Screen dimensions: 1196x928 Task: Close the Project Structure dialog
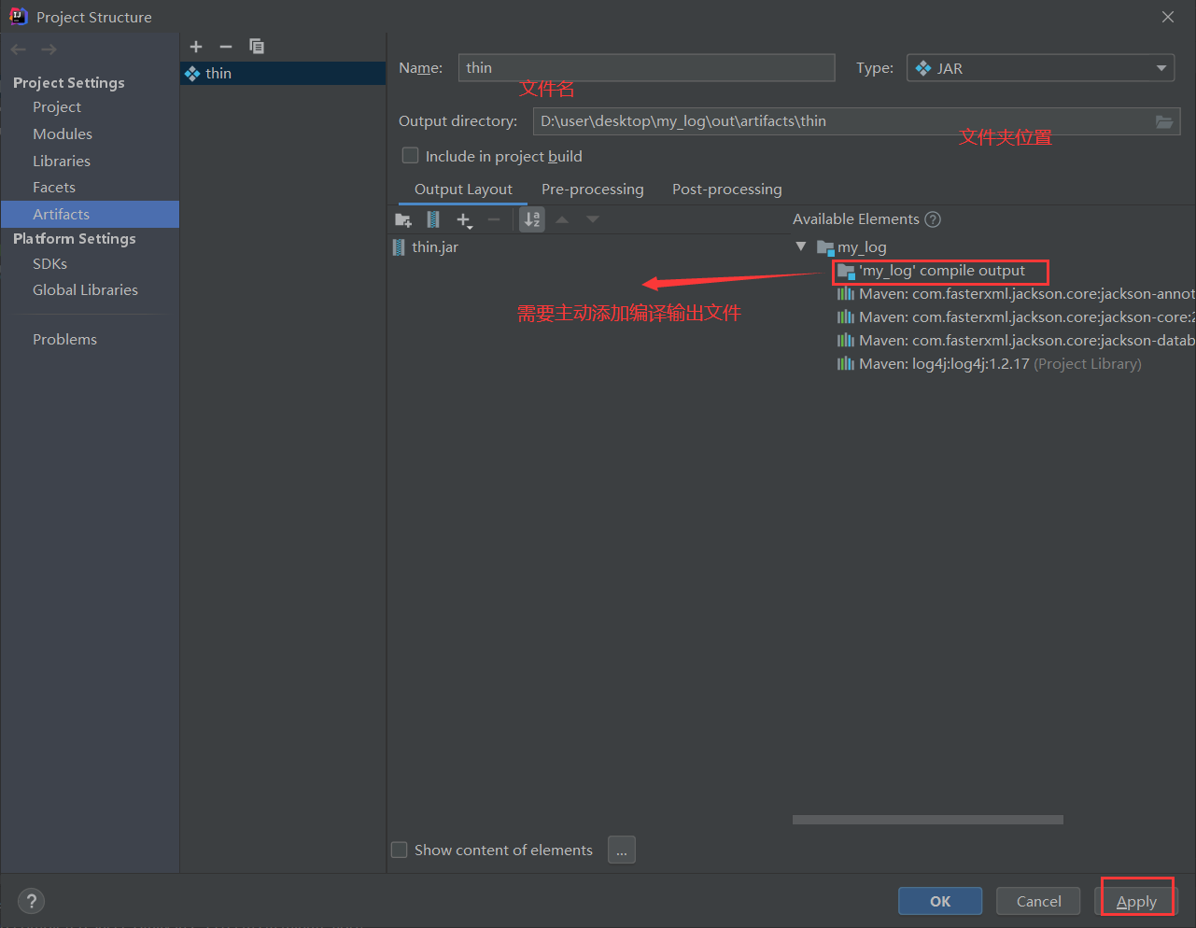tap(1168, 17)
